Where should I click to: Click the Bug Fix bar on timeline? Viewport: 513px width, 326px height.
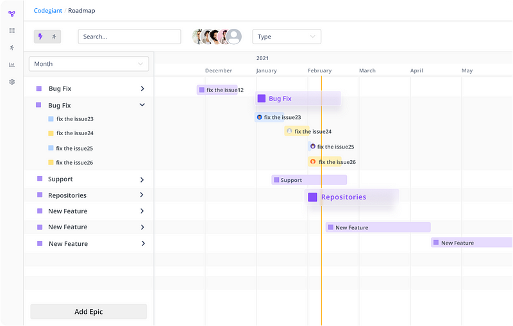tap(298, 99)
